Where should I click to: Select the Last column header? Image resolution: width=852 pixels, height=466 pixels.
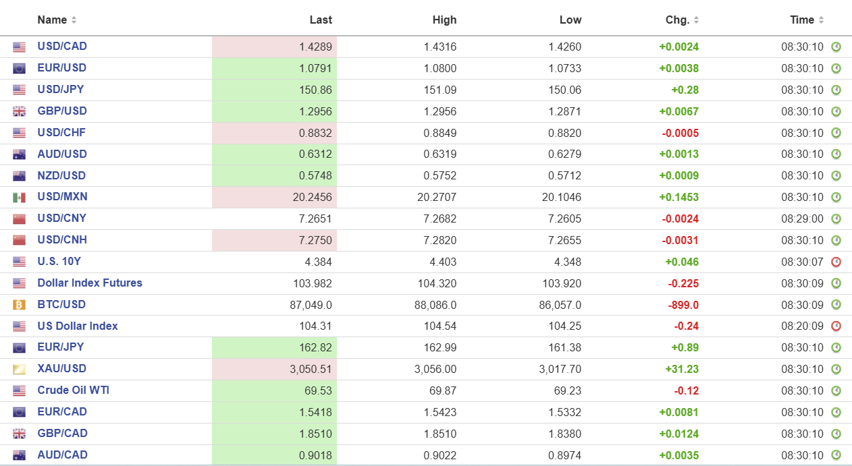321,20
